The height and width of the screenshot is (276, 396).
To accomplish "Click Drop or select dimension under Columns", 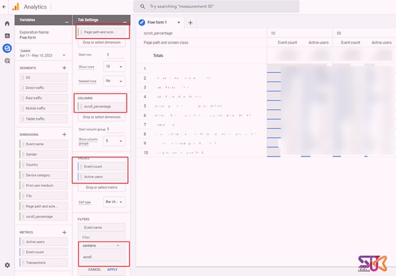I will pos(101,117).
